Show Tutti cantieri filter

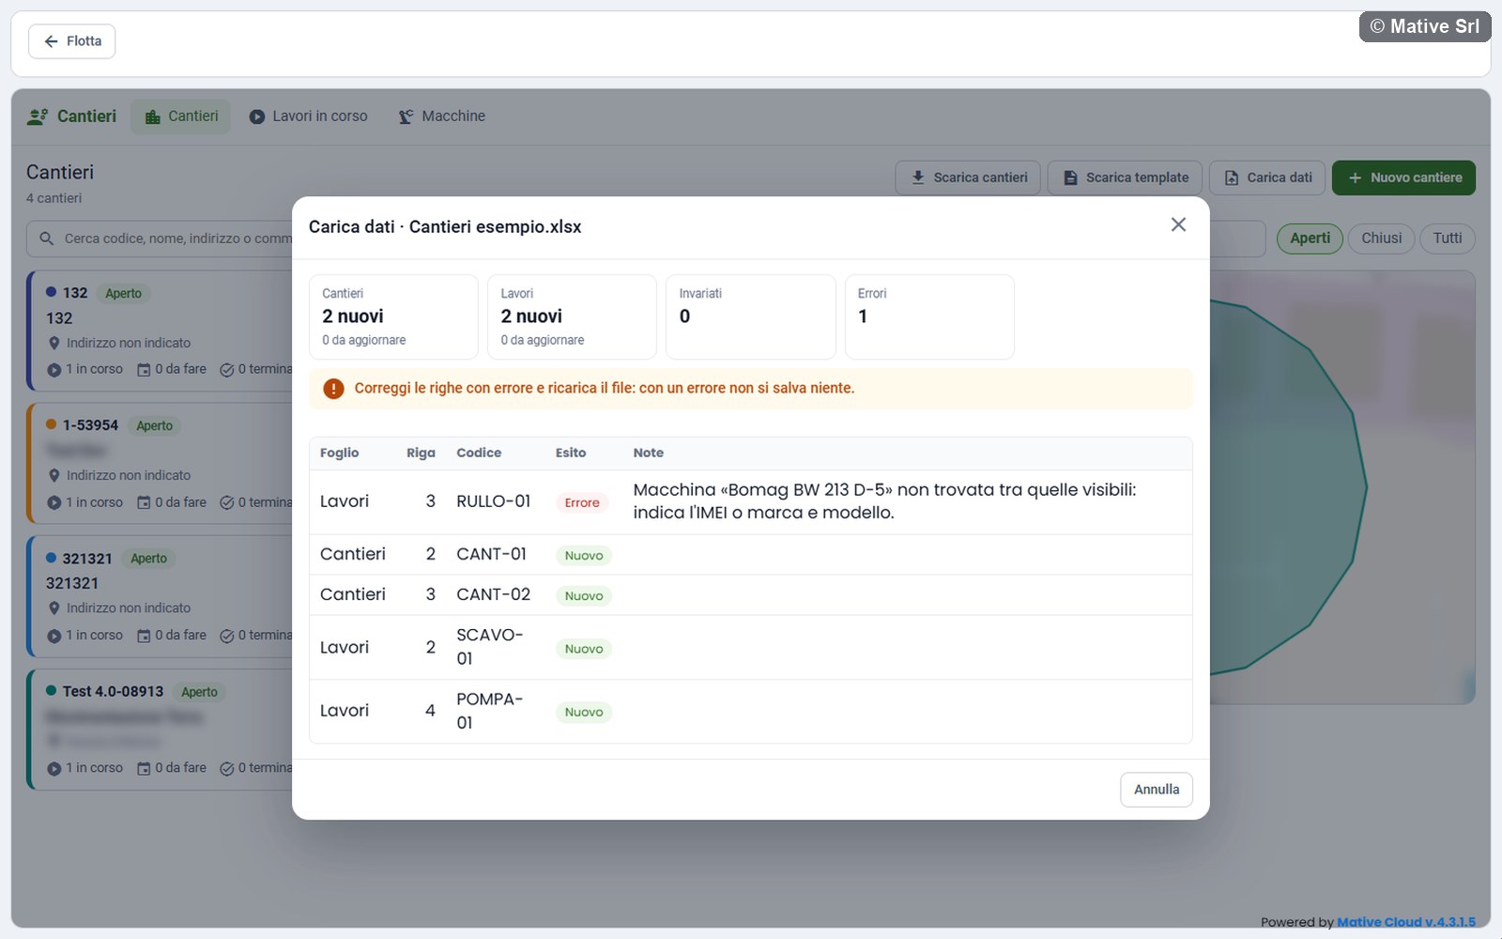(x=1448, y=239)
